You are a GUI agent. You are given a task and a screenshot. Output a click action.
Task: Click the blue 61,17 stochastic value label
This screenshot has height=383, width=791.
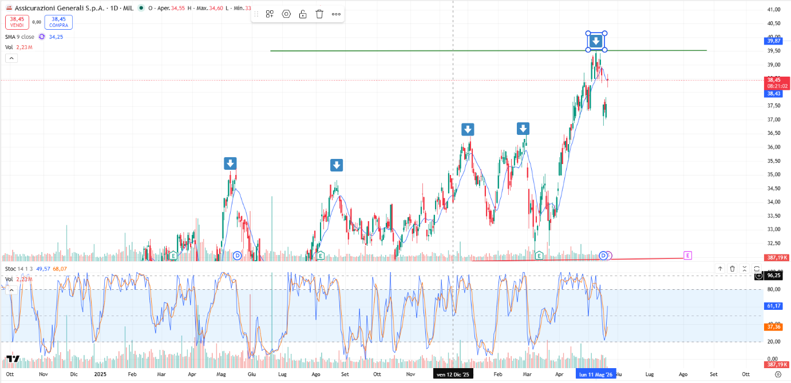(x=774, y=306)
